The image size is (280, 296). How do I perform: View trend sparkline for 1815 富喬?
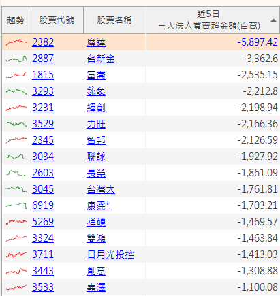tap(16, 75)
